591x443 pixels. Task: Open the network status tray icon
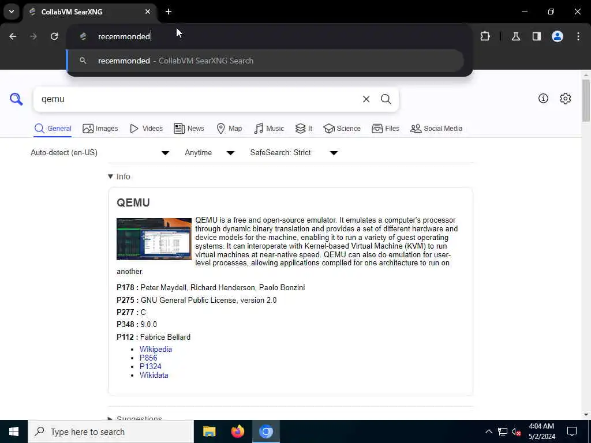503,431
